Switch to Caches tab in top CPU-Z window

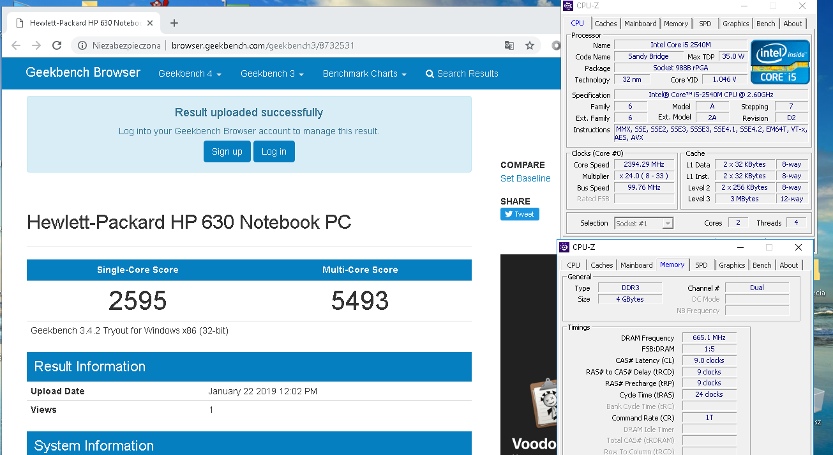tap(606, 24)
